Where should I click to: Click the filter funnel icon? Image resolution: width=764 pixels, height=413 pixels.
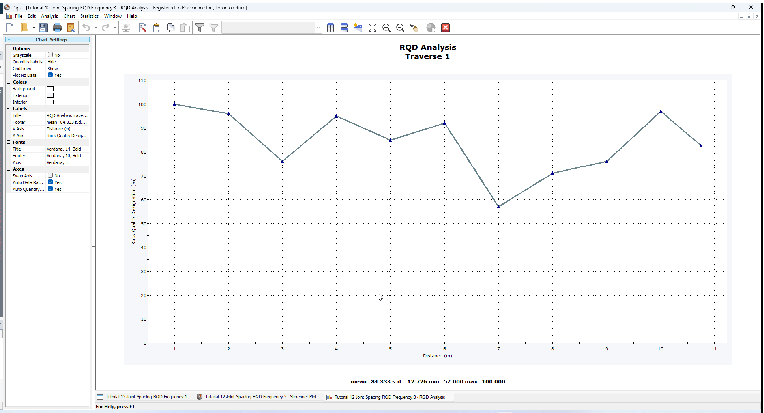200,28
